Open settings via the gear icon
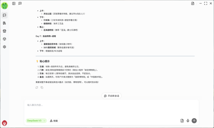214x128 pixels. pos(4,47)
